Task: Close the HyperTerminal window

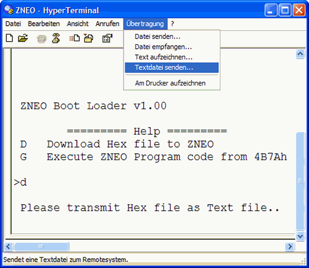Action: 299,10
